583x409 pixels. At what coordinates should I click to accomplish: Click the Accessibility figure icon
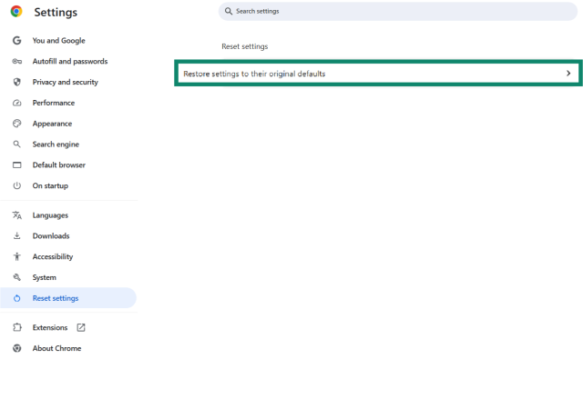pos(16,257)
